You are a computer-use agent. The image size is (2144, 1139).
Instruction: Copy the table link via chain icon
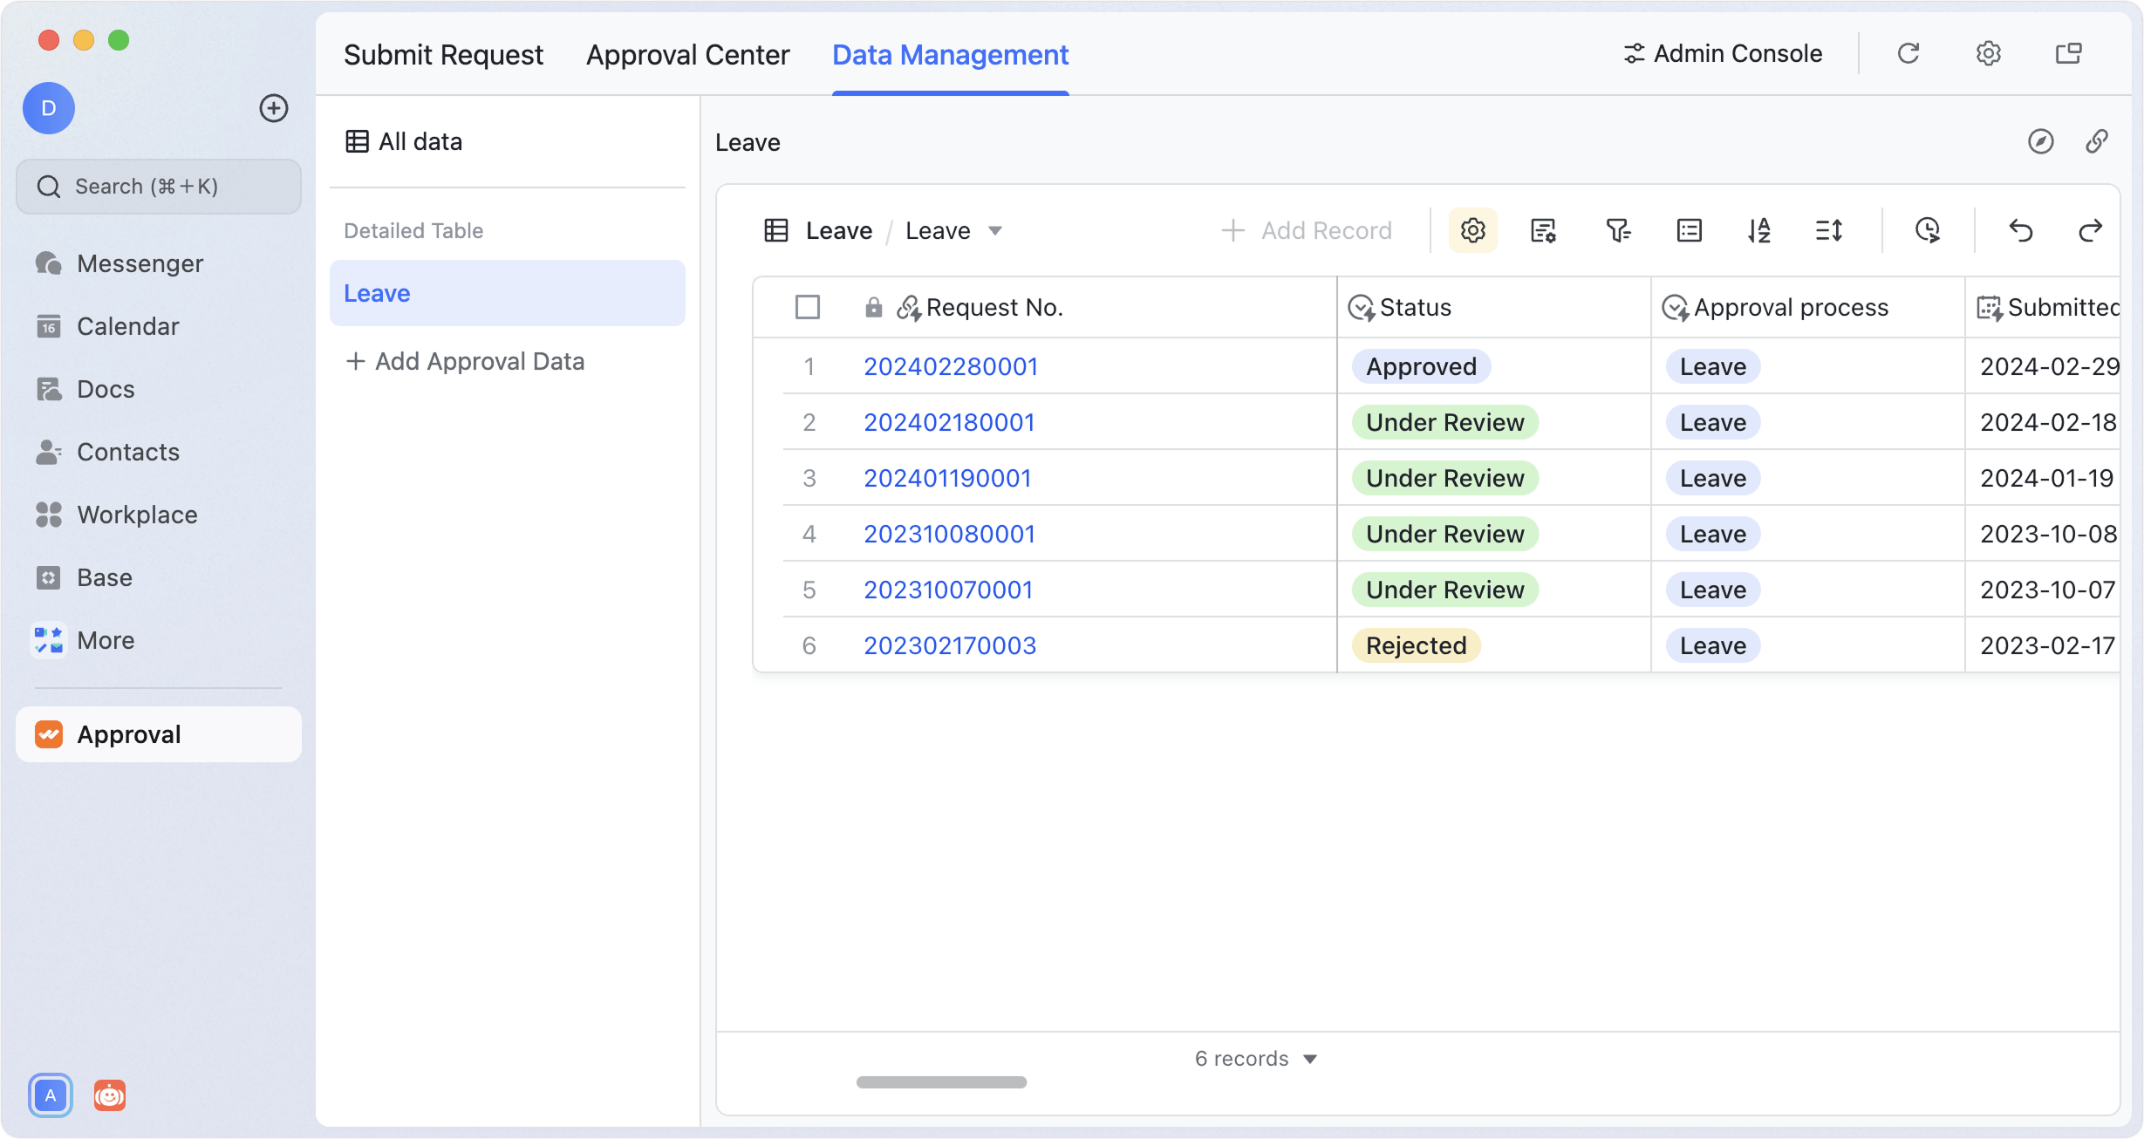click(x=2098, y=141)
